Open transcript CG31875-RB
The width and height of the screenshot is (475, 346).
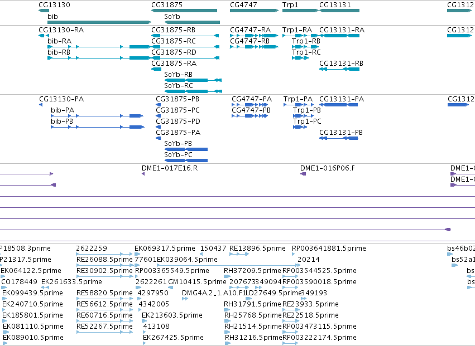173,30
